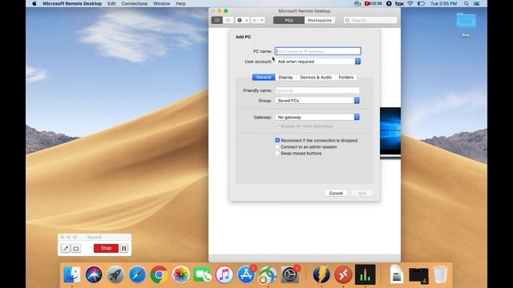The width and height of the screenshot is (513, 288).
Task: Switch to the Folders tab
Action: point(345,78)
